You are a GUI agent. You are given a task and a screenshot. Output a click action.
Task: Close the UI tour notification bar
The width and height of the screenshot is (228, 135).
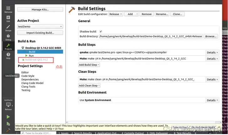219,127
